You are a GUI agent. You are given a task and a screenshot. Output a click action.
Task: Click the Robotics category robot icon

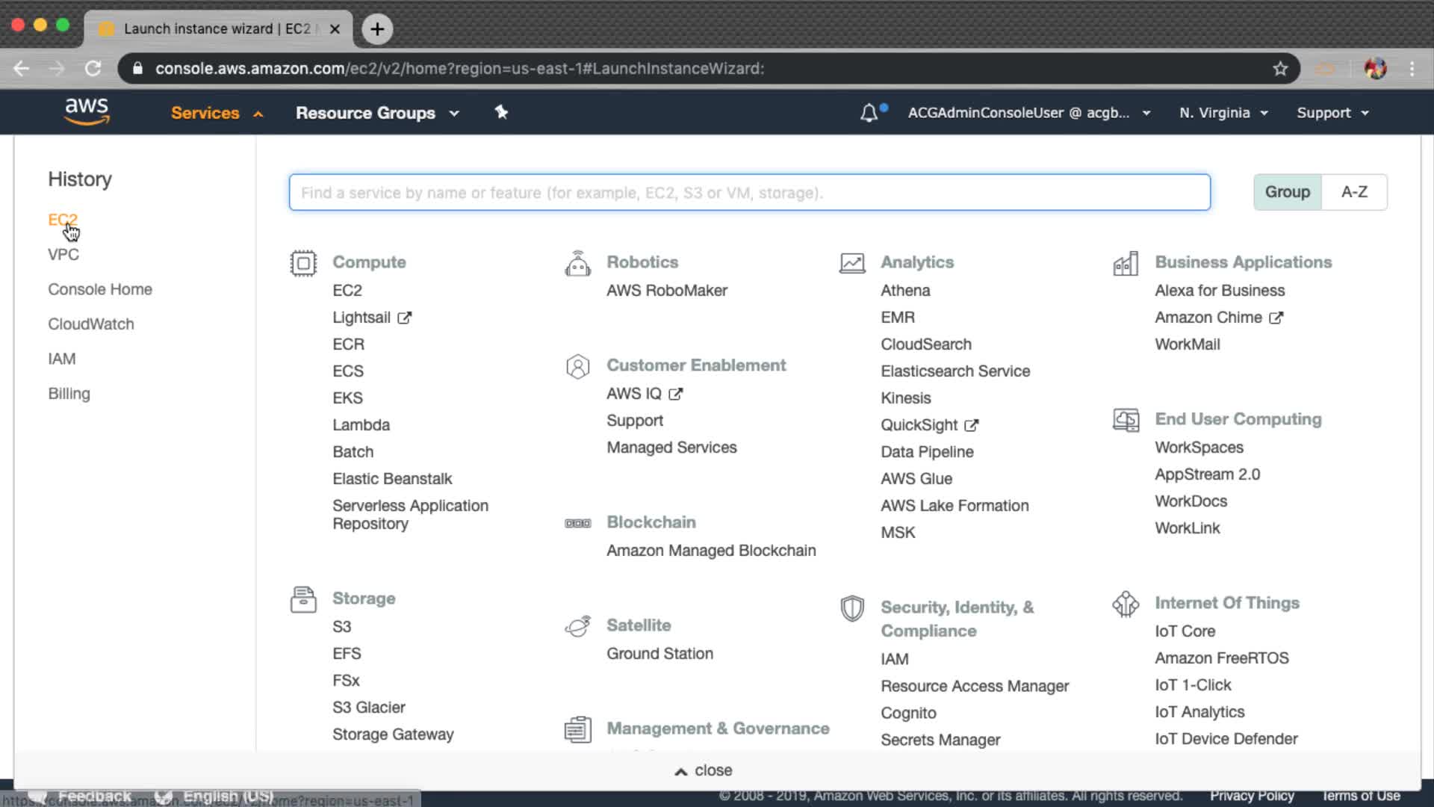pos(577,263)
